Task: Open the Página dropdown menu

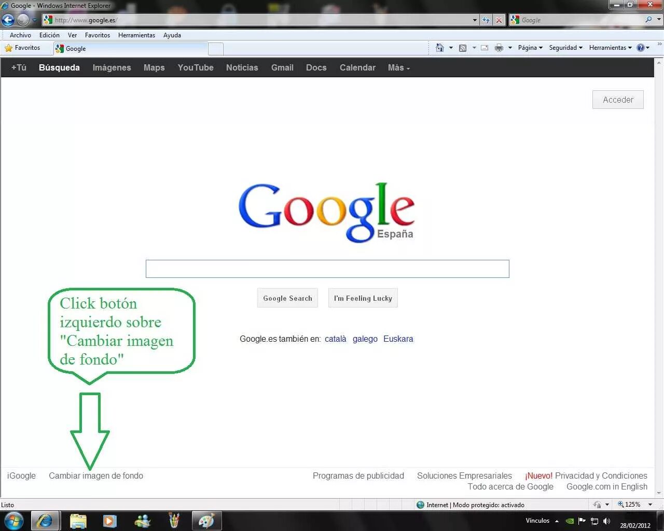Action: 530,48
